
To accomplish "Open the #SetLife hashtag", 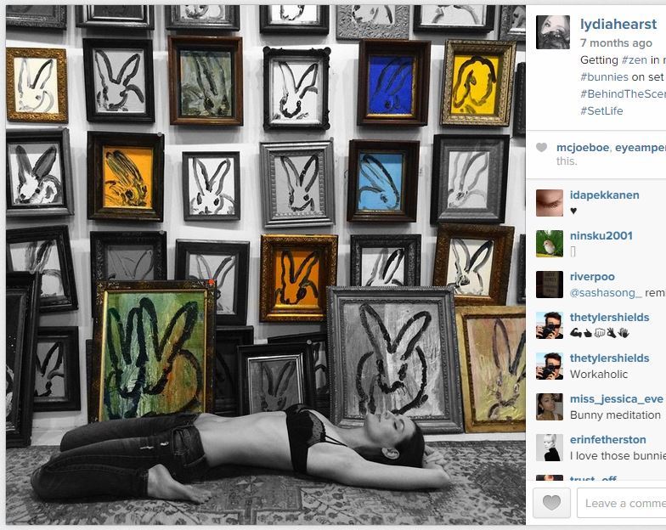I will point(601,110).
